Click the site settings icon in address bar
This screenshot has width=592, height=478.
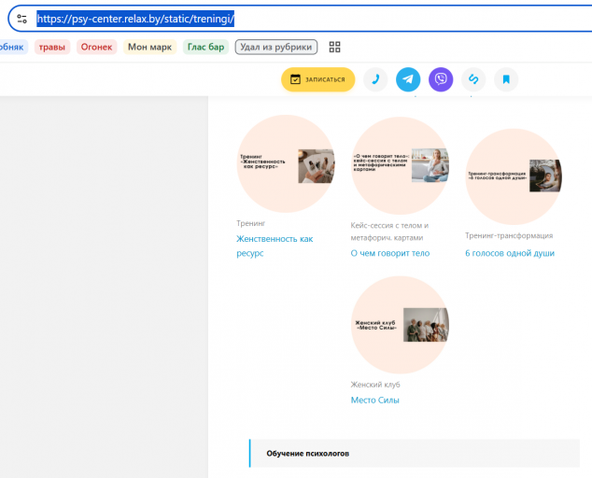pyautogui.click(x=21, y=19)
